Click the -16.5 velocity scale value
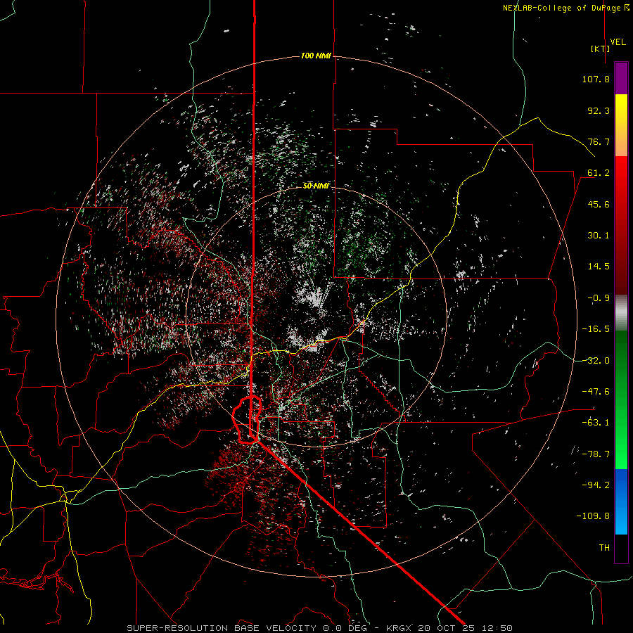 pos(596,329)
